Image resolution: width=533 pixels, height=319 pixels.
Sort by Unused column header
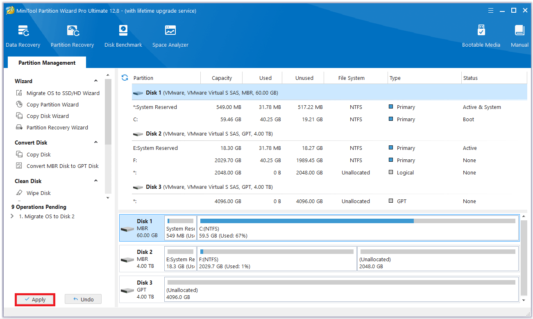coord(304,78)
